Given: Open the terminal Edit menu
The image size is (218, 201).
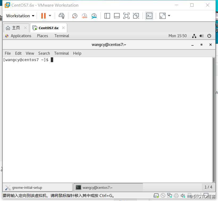Looking at the screenshot, I should click(18, 53).
